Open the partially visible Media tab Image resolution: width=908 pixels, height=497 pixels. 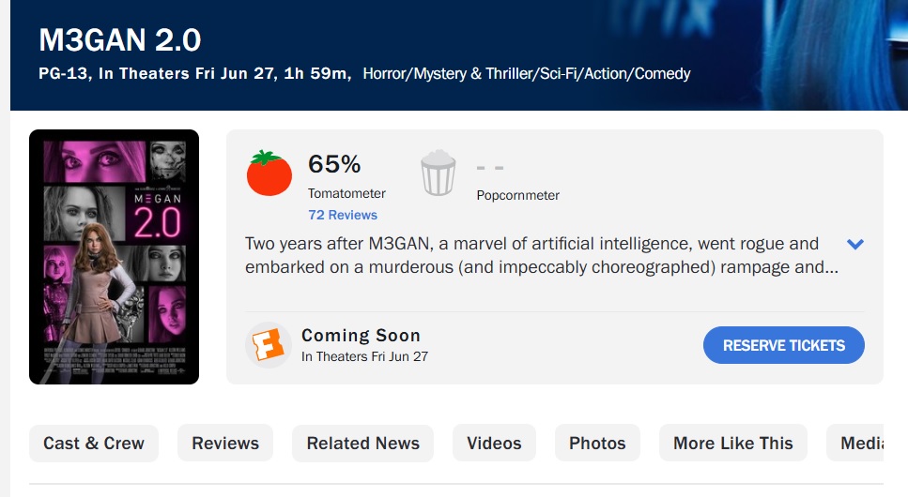(x=861, y=444)
